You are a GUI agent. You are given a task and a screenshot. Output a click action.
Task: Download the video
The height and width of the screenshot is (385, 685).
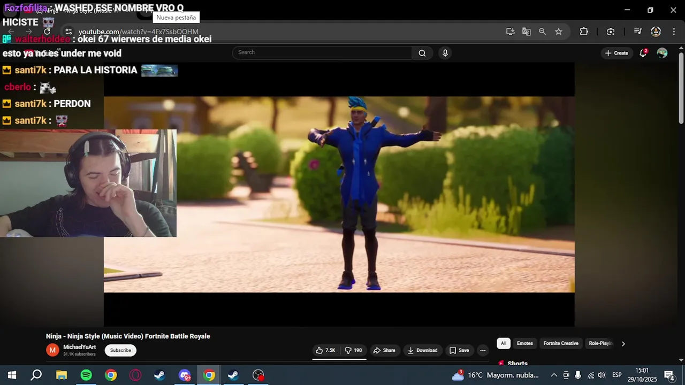[422, 350]
